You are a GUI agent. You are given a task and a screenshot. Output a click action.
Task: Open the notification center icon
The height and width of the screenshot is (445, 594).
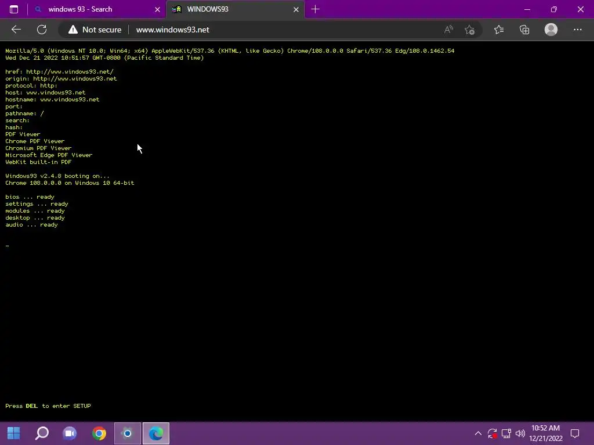(575, 433)
